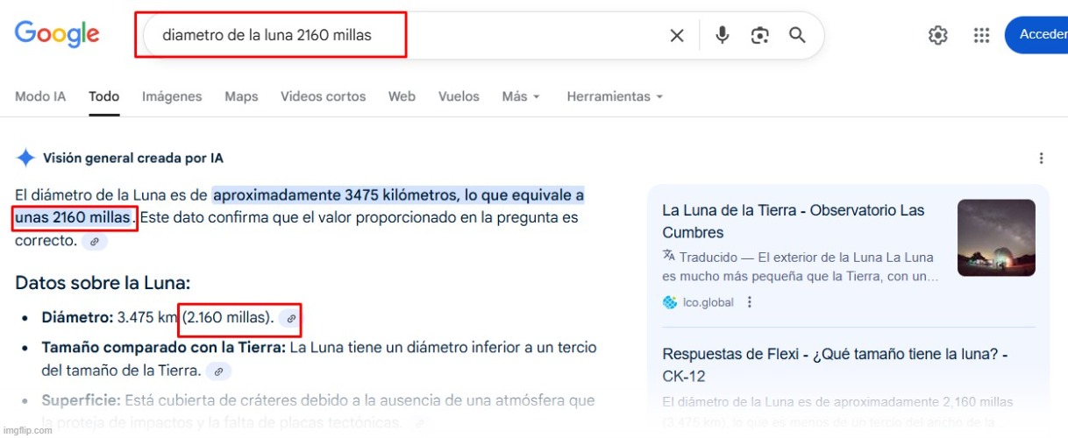The width and height of the screenshot is (1068, 438).
Task: Open Google Lens image search icon
Action: [x=760, y=35]
